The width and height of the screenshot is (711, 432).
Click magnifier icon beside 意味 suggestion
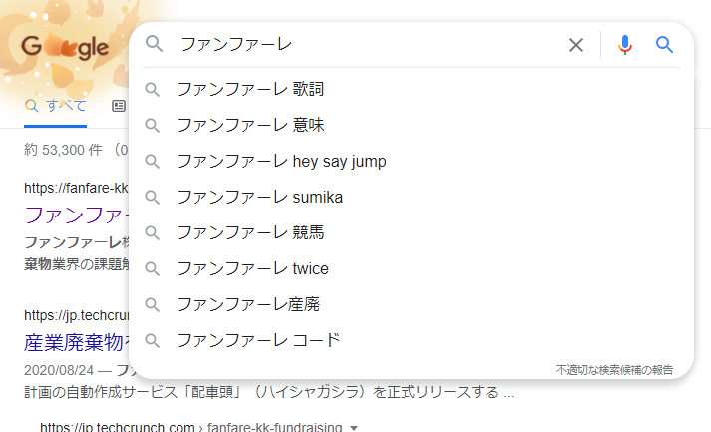pyautogui.click(x=152, y=126)
